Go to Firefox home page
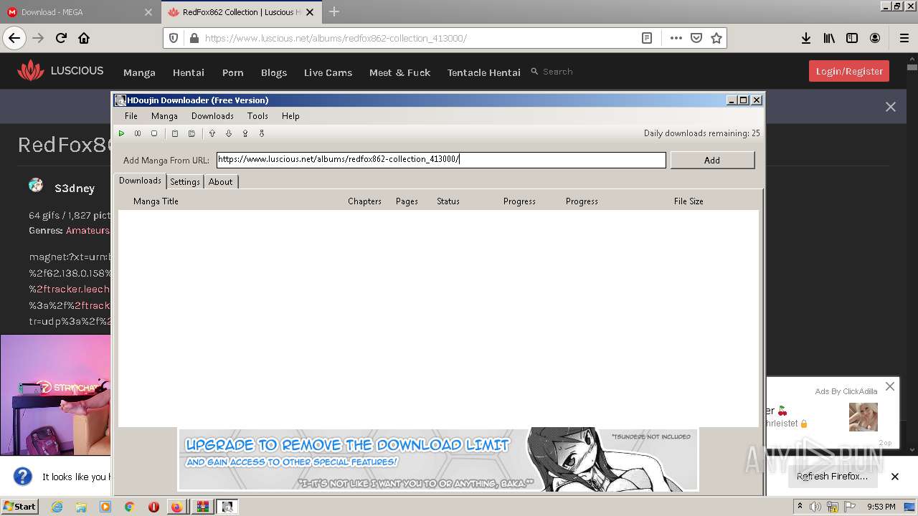 pos(84,38)
